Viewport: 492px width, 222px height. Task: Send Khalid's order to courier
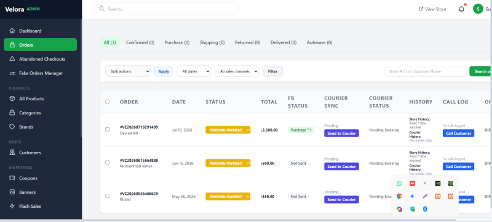tap(341, 199)
